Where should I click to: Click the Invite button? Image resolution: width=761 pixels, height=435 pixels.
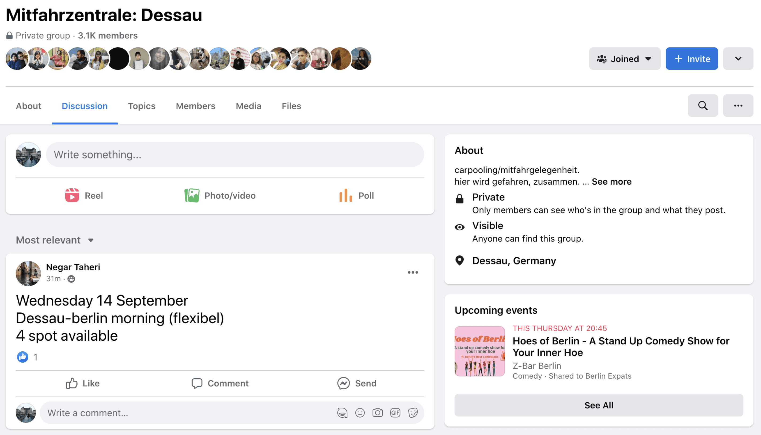pos(691,59)
